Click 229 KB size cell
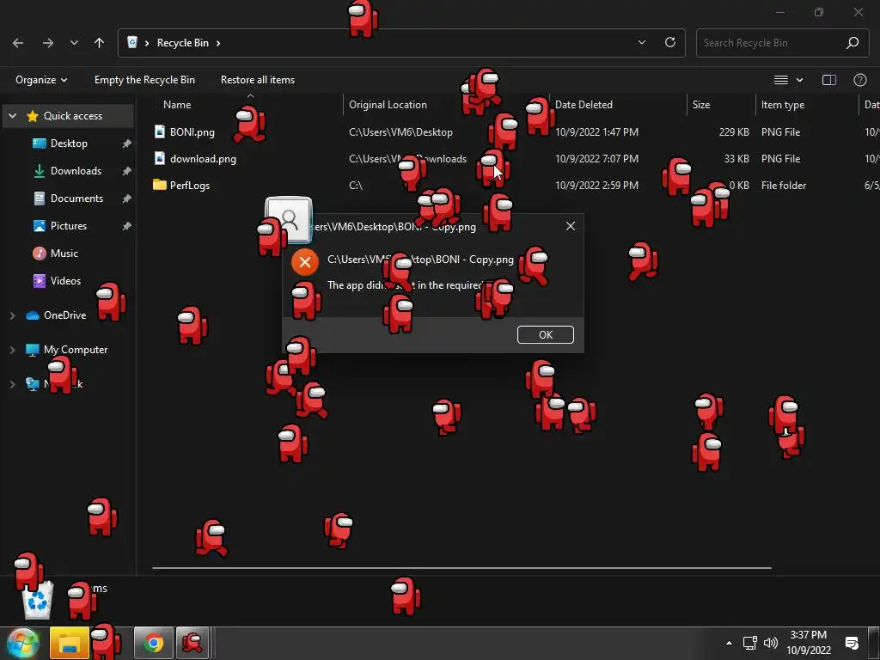The height and width of the screenshot is (660, 880). tap(734, 132)
